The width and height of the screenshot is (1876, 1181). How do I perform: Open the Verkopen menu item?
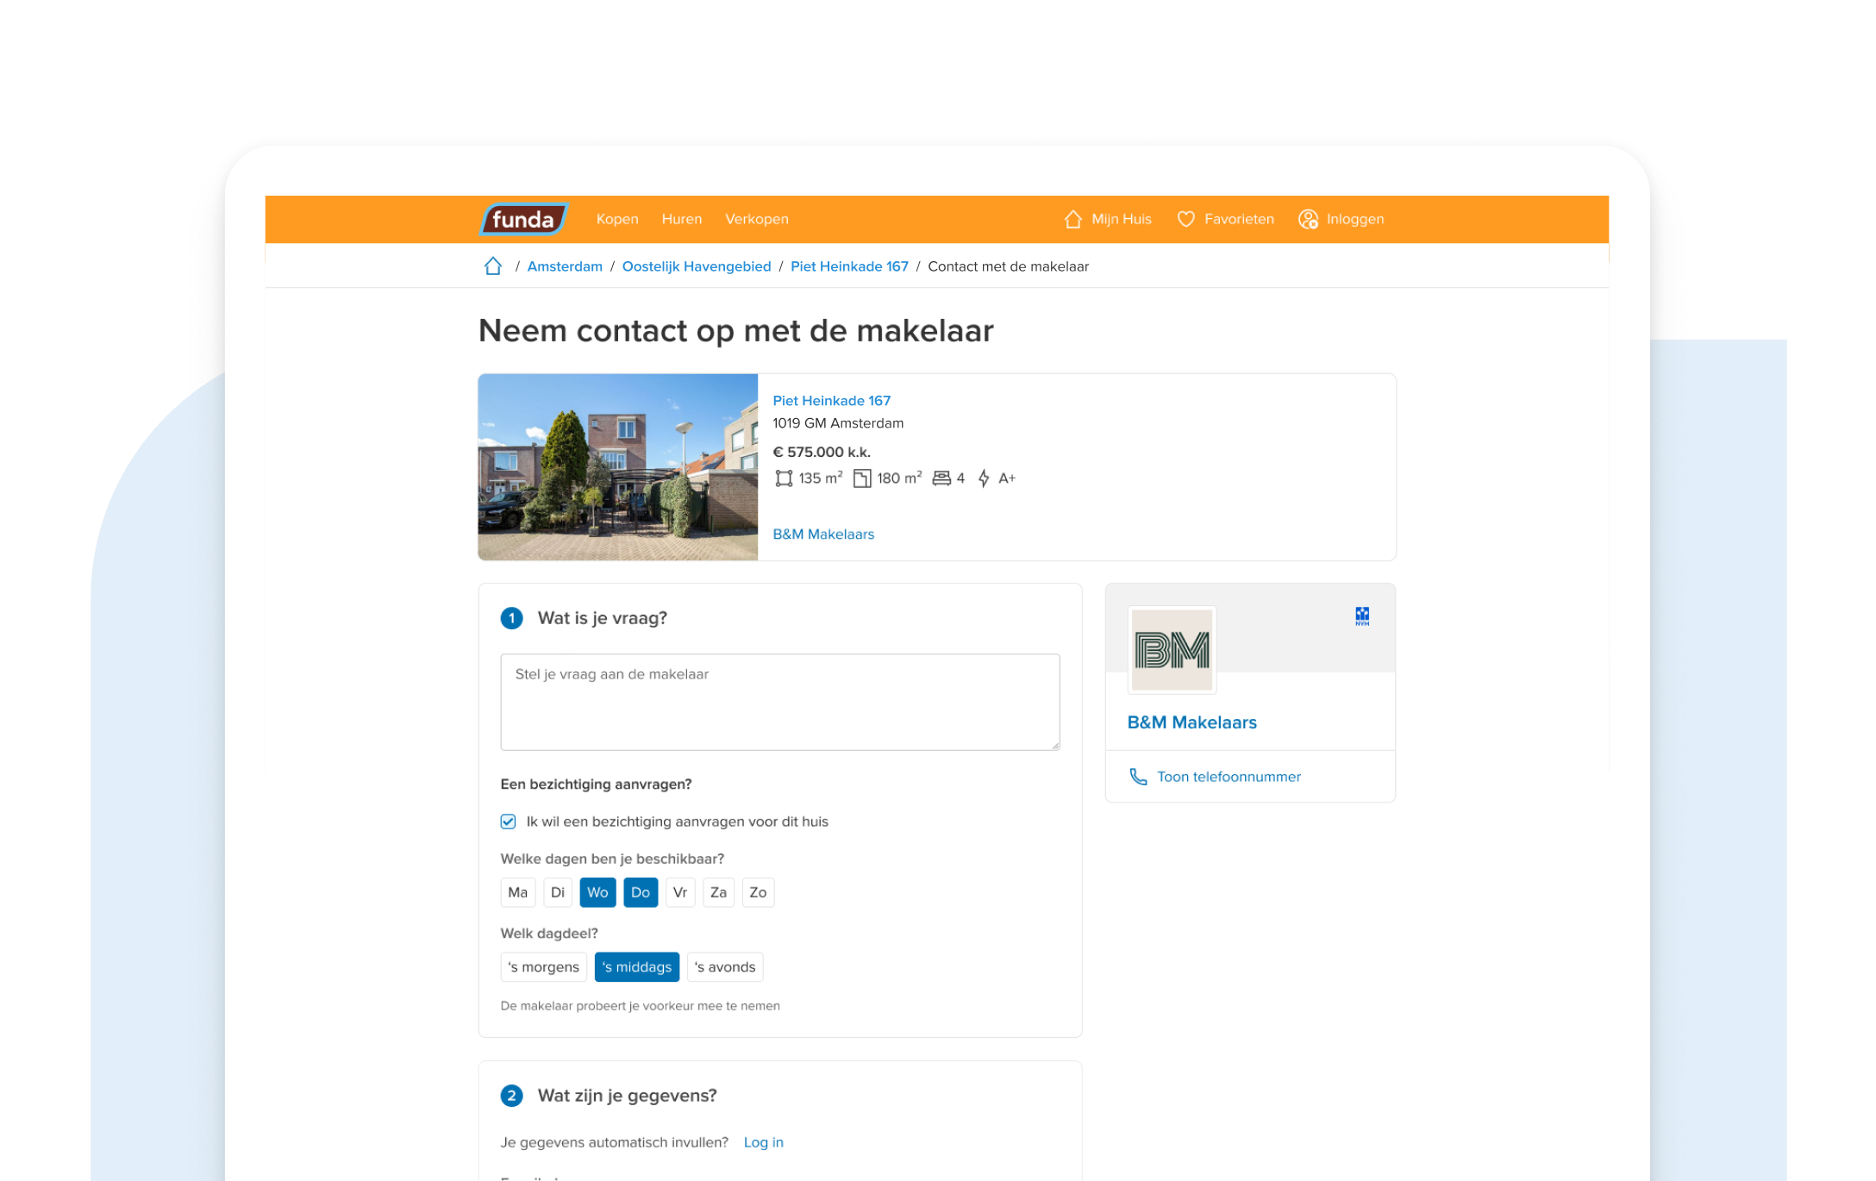(756, 219)
